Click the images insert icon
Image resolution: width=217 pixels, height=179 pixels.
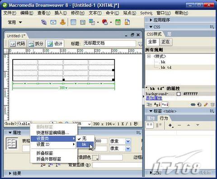[x=92, y=22]
